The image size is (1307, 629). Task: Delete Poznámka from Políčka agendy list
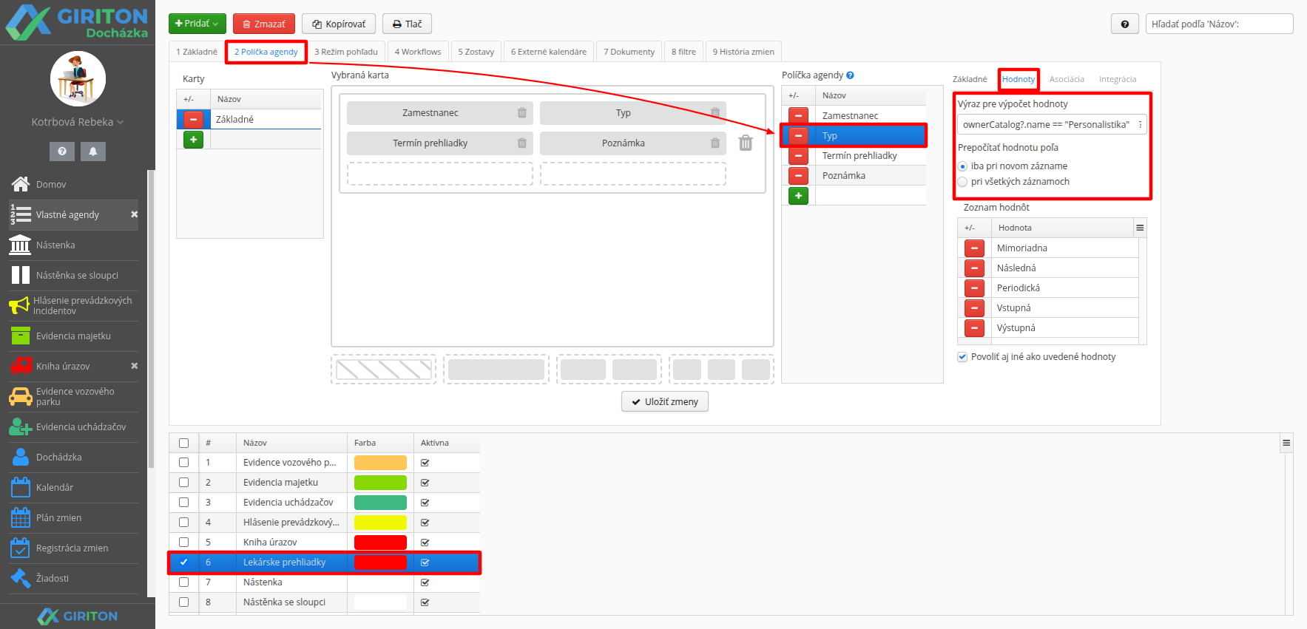798,175
